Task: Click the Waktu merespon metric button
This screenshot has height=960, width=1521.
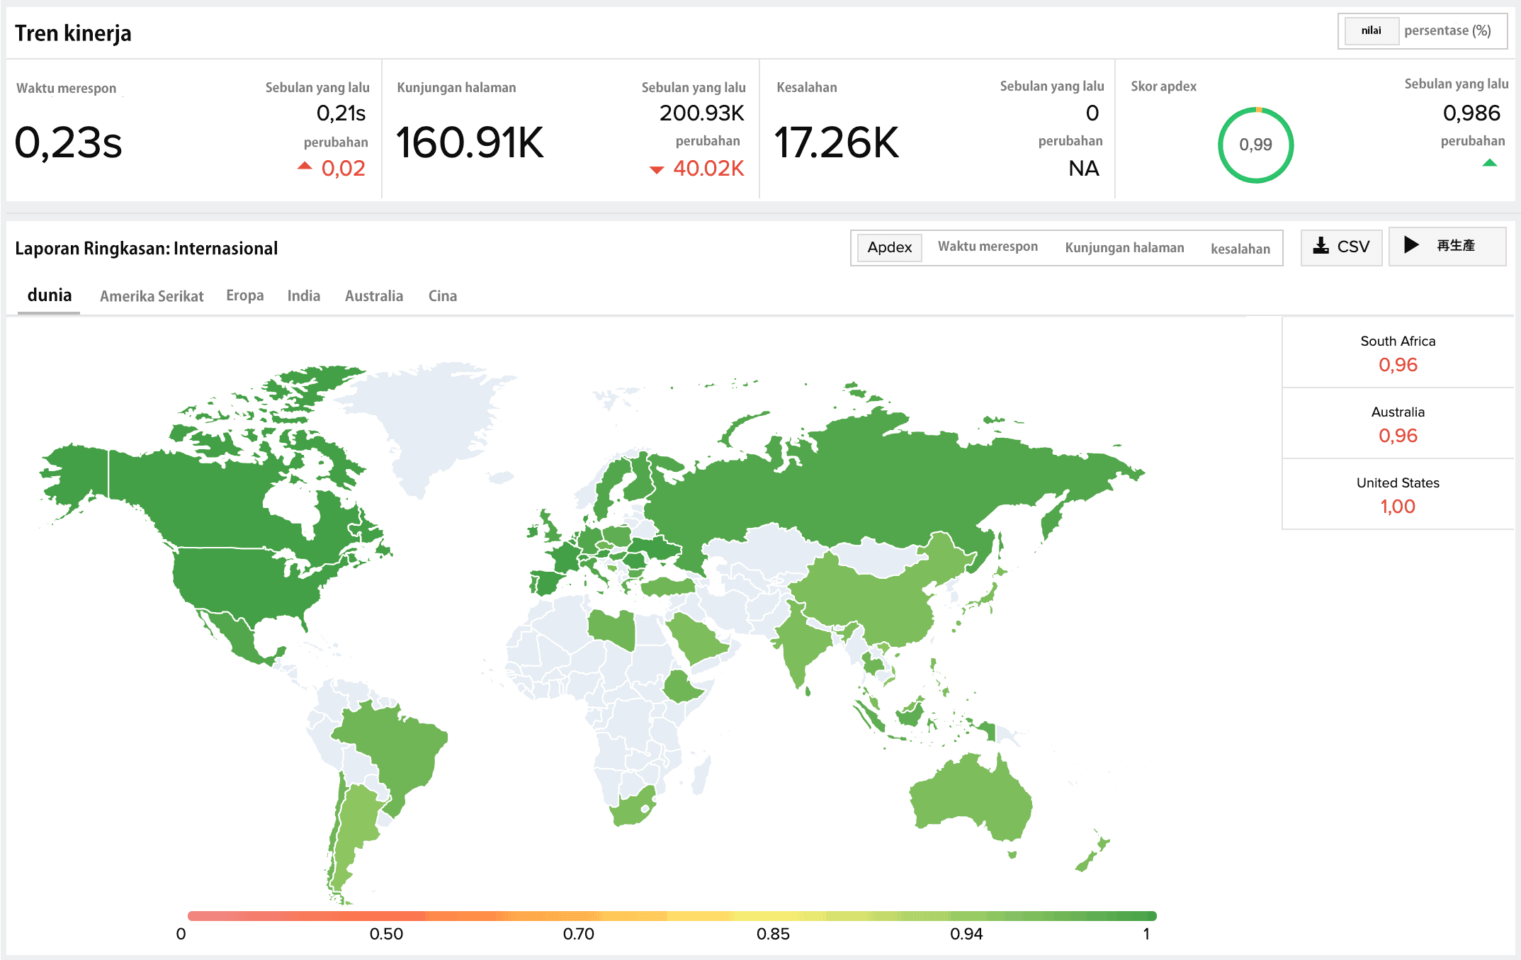Action: tap(986, 247)
